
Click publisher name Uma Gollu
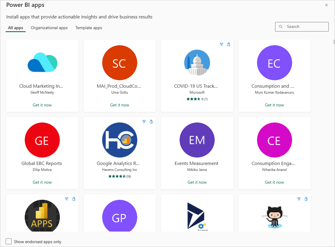(x=120, y=92)
